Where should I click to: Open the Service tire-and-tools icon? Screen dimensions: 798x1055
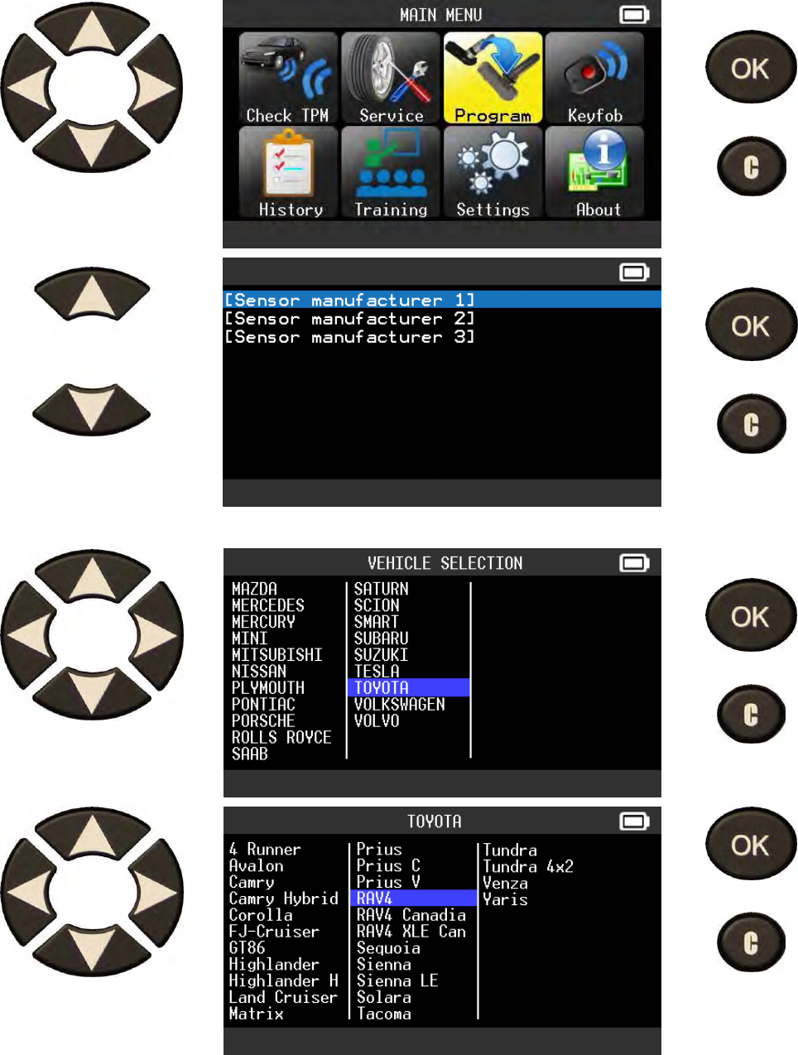pyautogui.click(x=391, y=79)
